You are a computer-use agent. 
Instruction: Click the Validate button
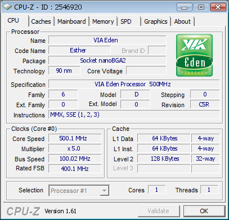[159, 211]
